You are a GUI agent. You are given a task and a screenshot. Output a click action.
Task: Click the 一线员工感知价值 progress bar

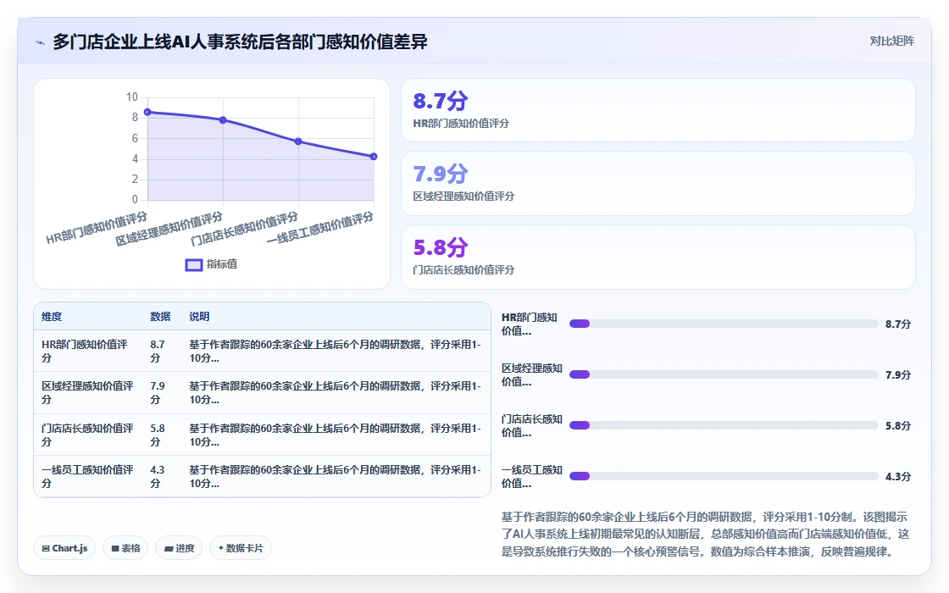pos(724,476)
